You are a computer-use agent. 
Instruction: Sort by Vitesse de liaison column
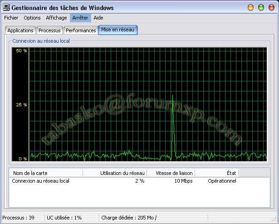pyautogui.click(x=171, y=173)
